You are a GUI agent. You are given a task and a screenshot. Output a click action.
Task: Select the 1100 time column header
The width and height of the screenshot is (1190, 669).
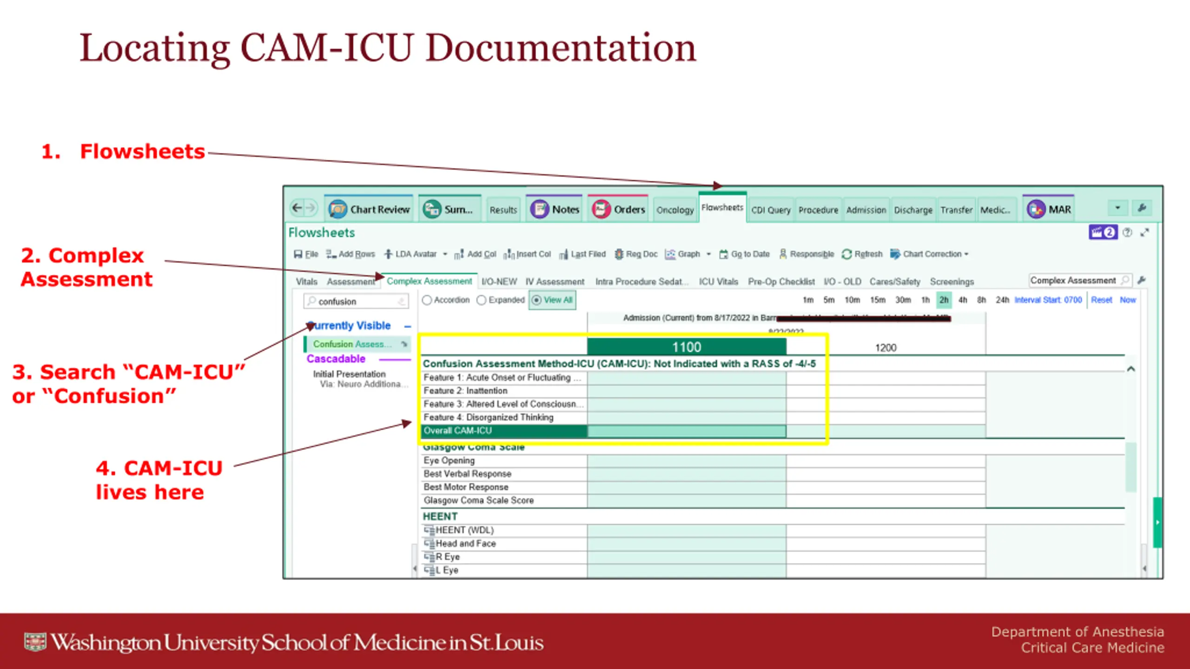point(687,347)
